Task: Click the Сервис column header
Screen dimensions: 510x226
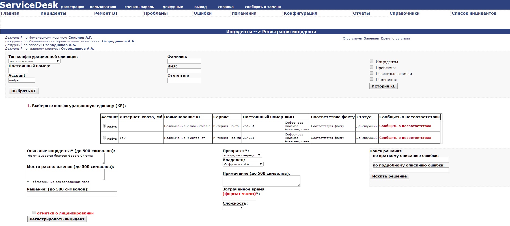Action: click(227, 117)
